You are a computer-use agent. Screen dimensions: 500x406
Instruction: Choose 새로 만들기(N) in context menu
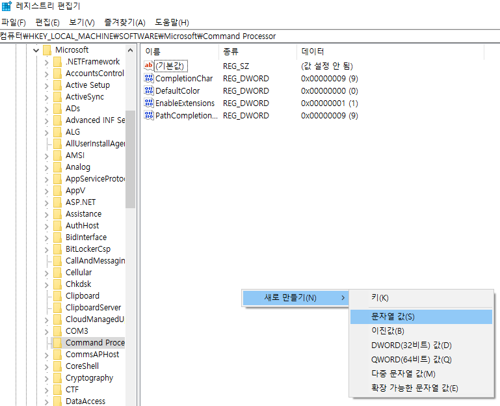coord(295,298)
